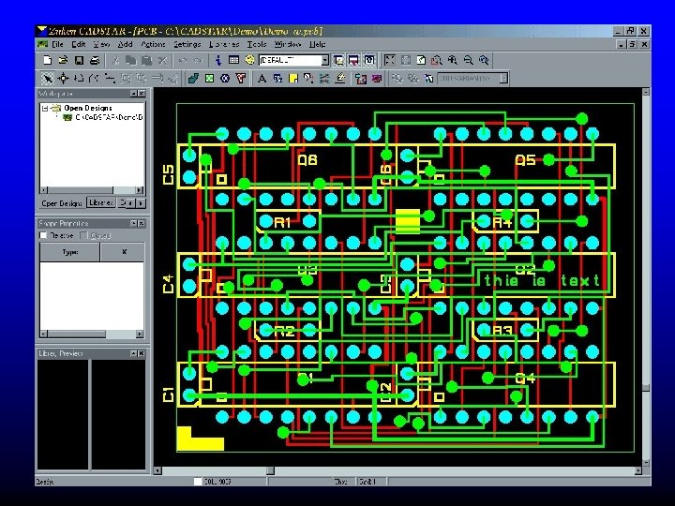675x506 pixels.
Task: Open the Add menu
Action: [x=126, y=44]
